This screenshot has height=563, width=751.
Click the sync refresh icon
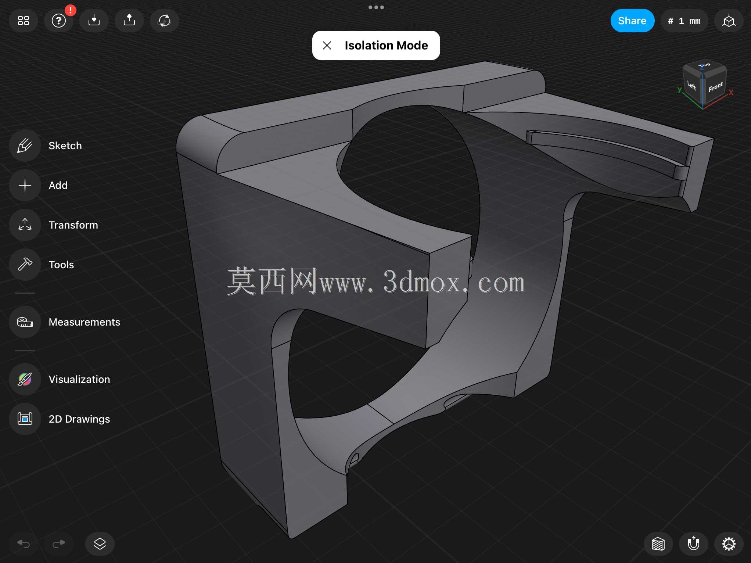165,21
